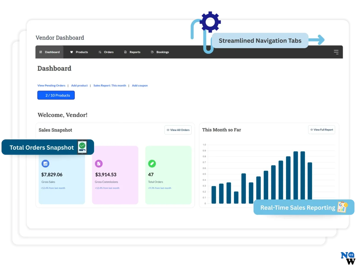Click the green Total Orders tag icon
This screenshot has height=267, width=356.
tap(152, 163)
